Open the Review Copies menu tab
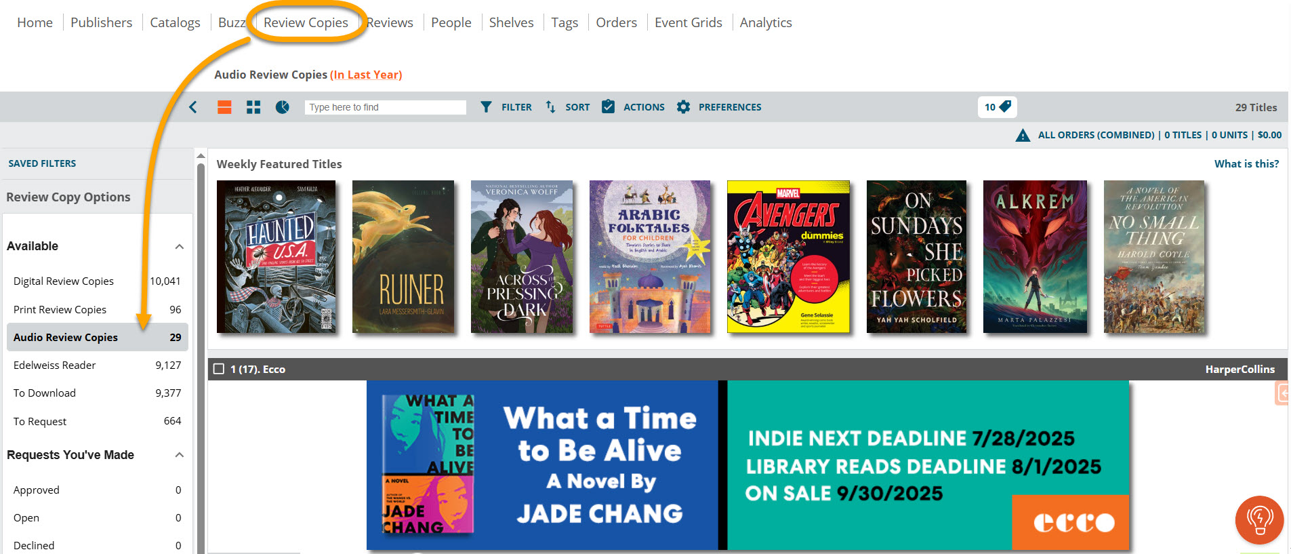 [306, 22]
